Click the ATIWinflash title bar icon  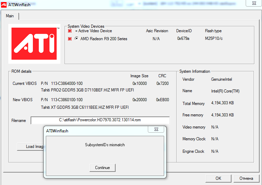click(x=4, y=5)
